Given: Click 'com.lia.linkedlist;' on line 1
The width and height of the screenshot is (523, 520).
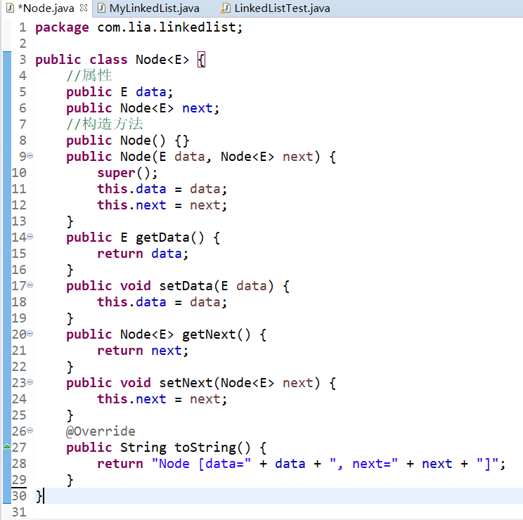Looking at the screenshot, I should [x=170, y=27].
